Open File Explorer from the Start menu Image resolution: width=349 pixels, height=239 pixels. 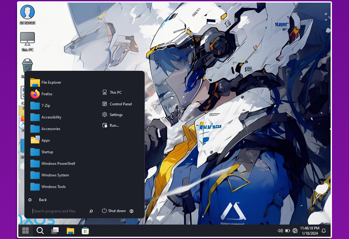coord(51,83)
